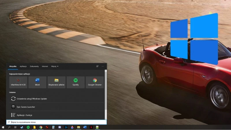Click the search panel scrollbar up arrow
The width and height of the screenshot is (231, 130).
tap(106, 71)
